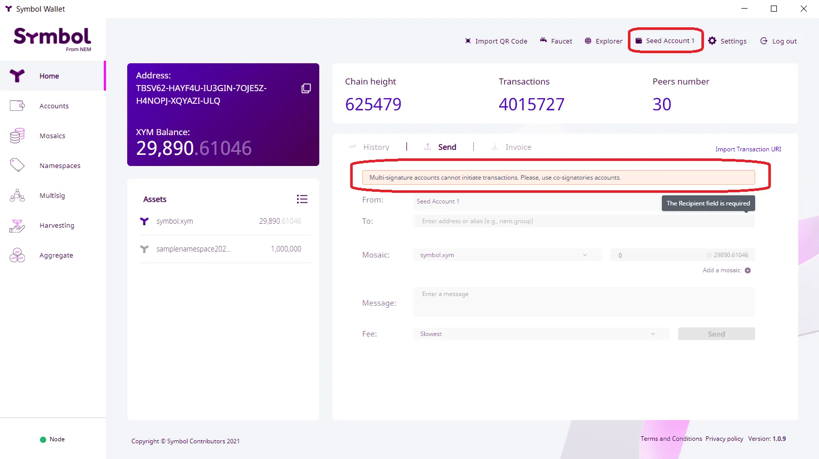This screenshot has height=459, width=819.
Task: Open asset list view via the list icon
Action: 302,199
